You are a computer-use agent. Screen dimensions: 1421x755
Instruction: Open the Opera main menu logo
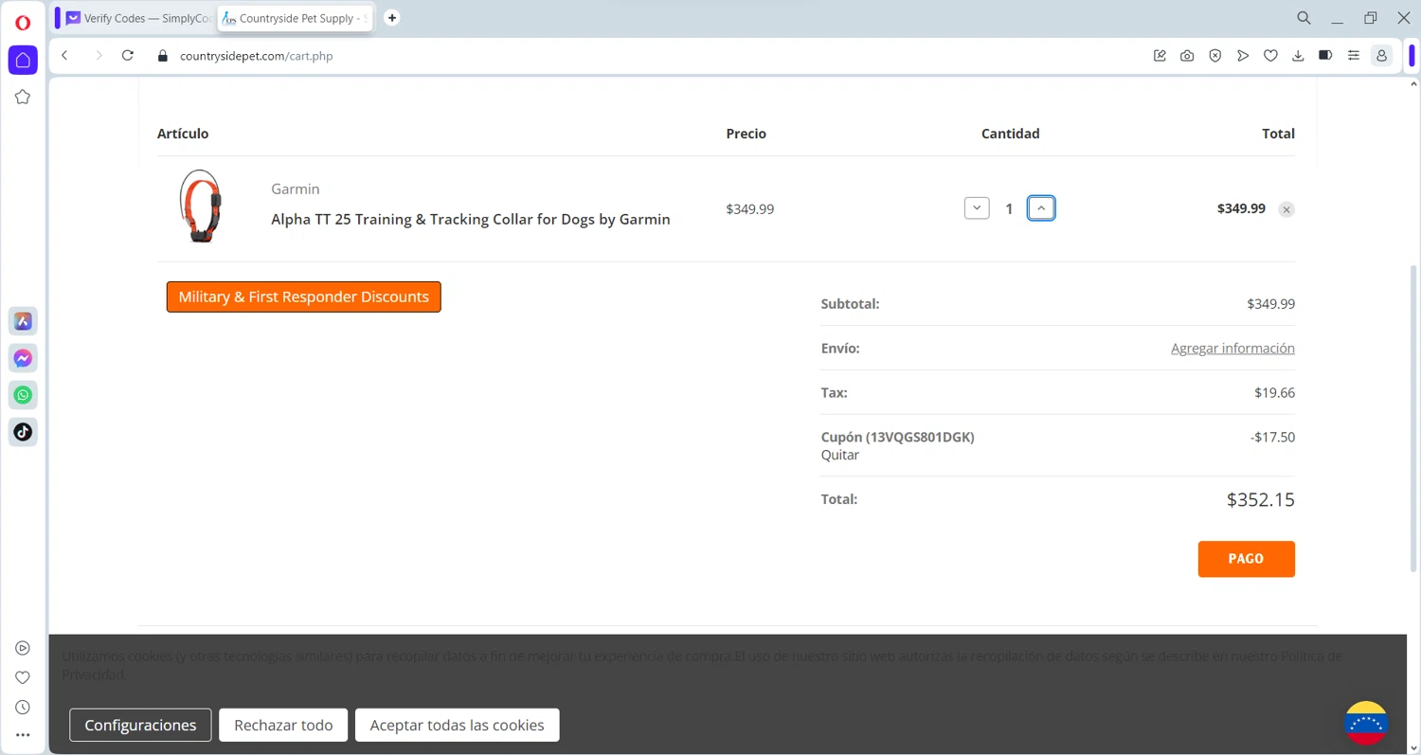coord(23,23)
